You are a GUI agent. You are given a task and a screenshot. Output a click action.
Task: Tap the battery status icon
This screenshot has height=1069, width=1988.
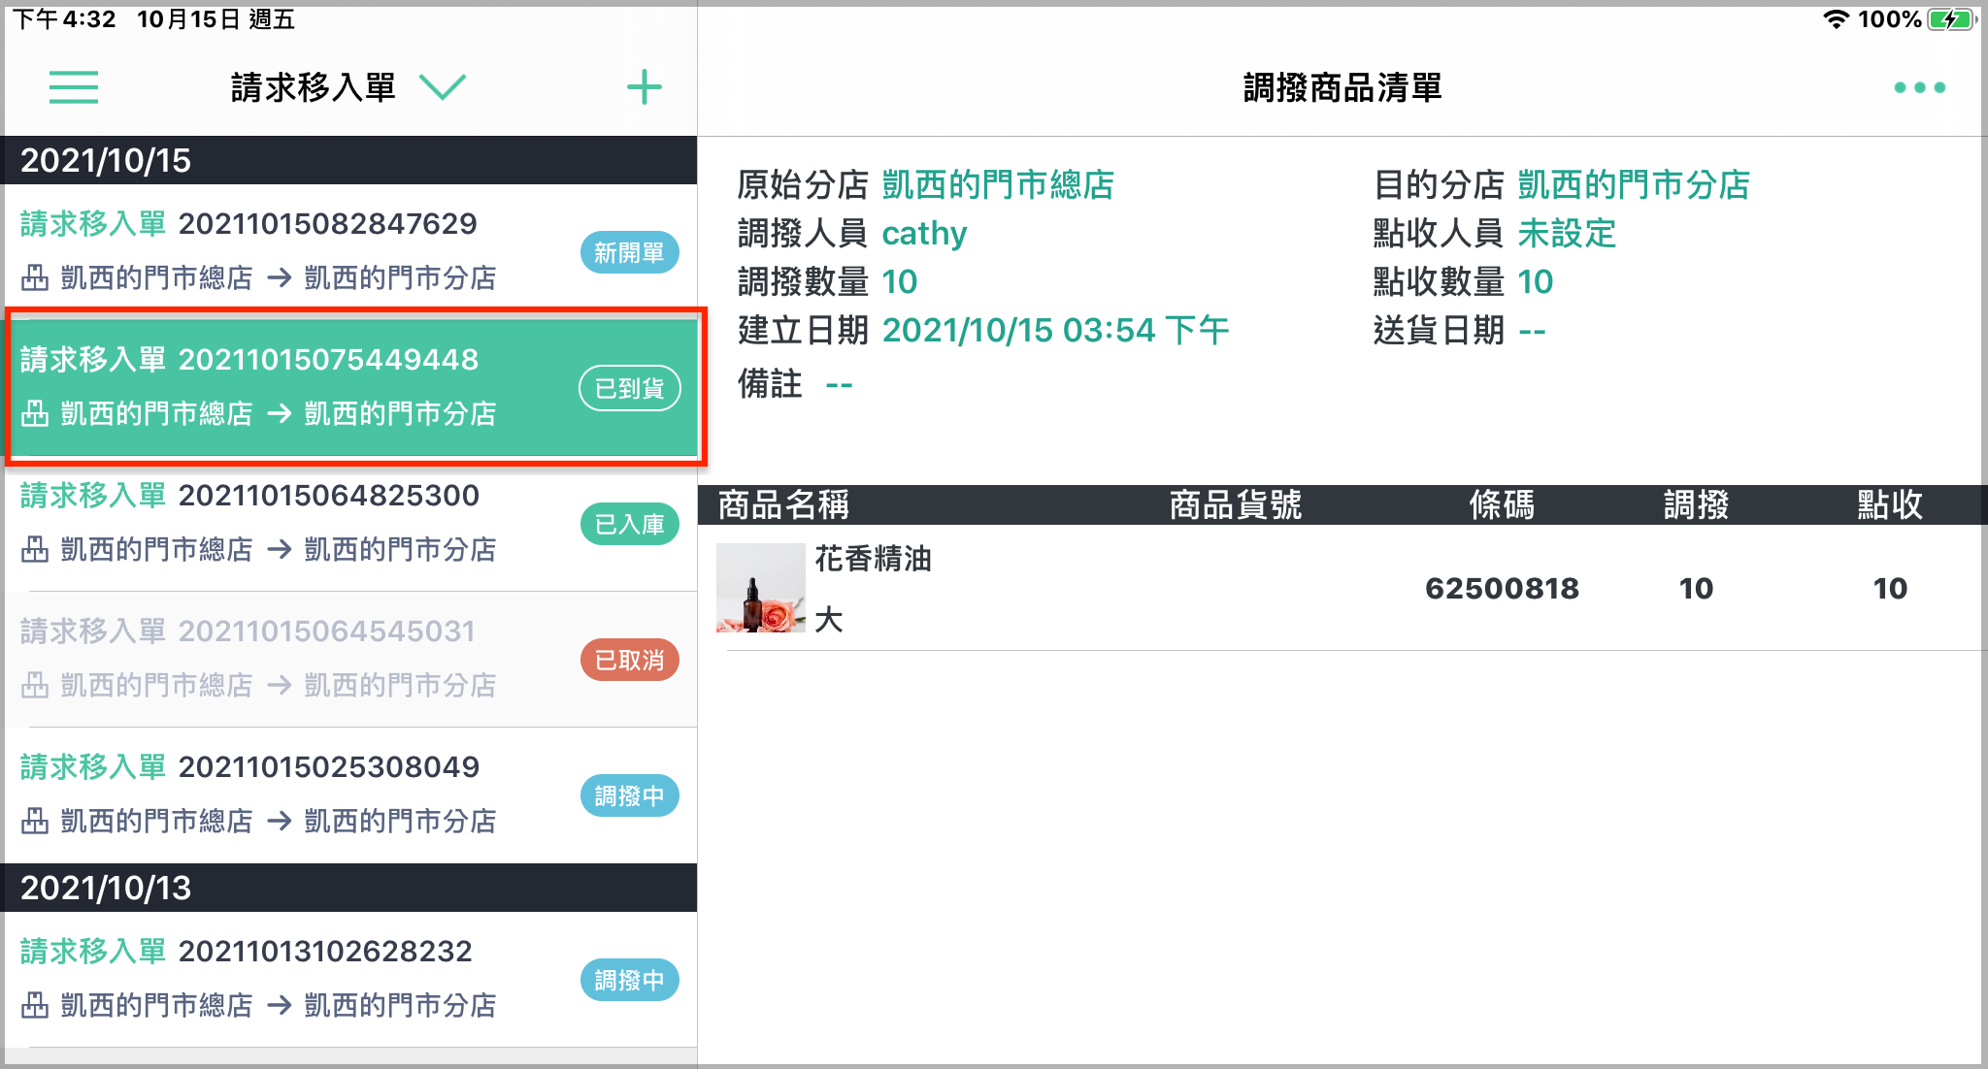point(1951,19)
